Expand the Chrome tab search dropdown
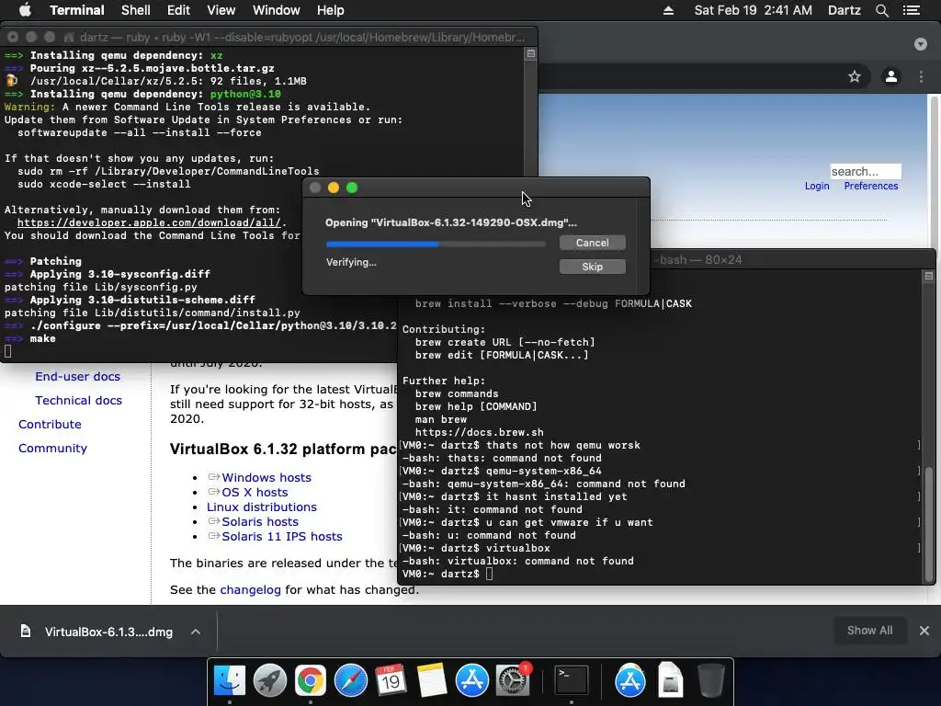 921,44
